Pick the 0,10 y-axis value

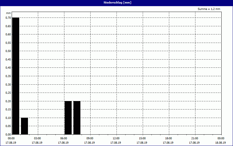8,118
